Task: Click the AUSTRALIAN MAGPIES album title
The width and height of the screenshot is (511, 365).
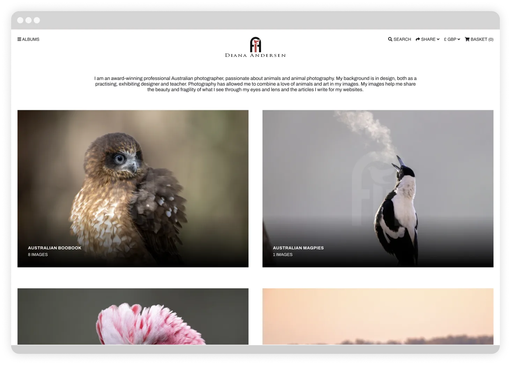Action: [298, 248]
